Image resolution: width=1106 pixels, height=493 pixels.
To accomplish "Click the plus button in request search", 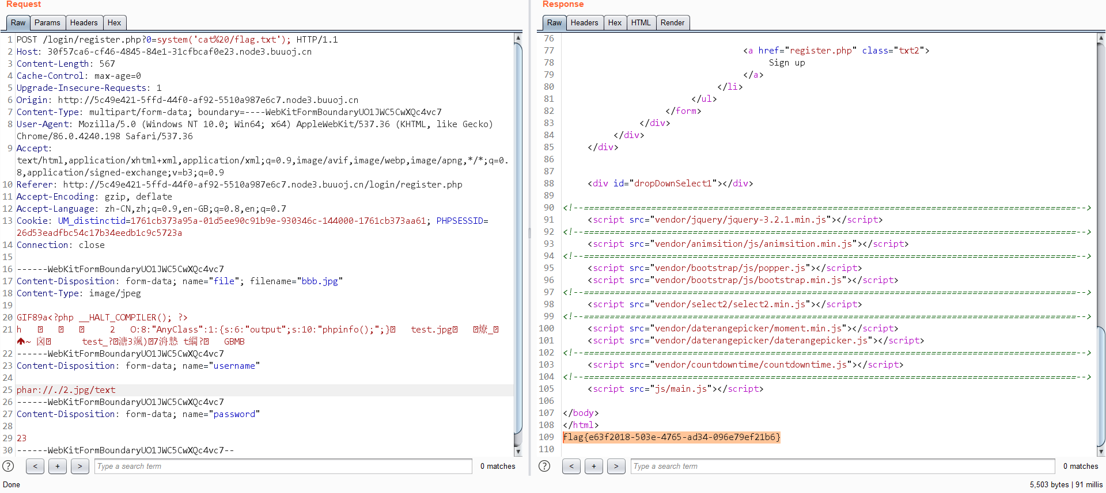I will click(58, 466).
